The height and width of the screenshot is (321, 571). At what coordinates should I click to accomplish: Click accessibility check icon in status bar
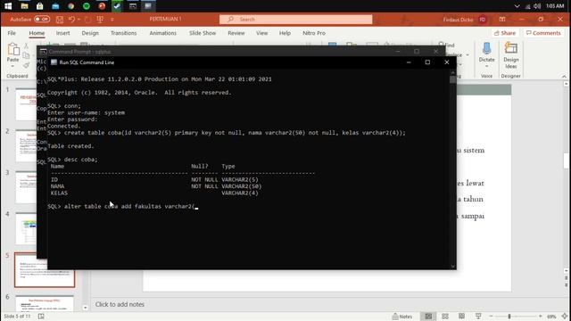click(x=41, y=317)
